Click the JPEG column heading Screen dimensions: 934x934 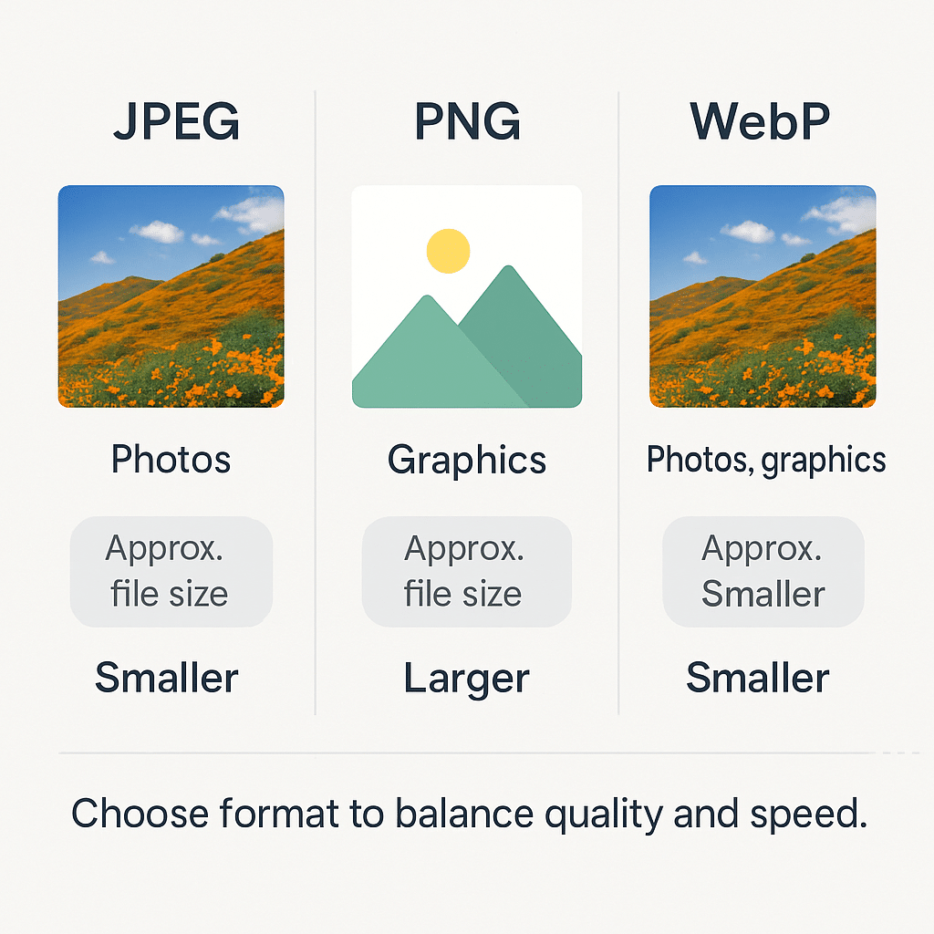click(x=177, y=121)
